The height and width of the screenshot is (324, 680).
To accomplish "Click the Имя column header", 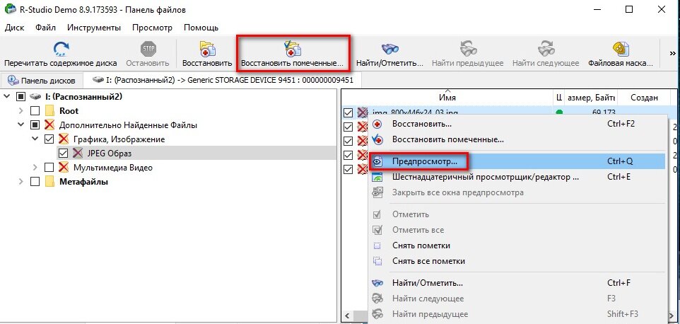I will (447, 98).
